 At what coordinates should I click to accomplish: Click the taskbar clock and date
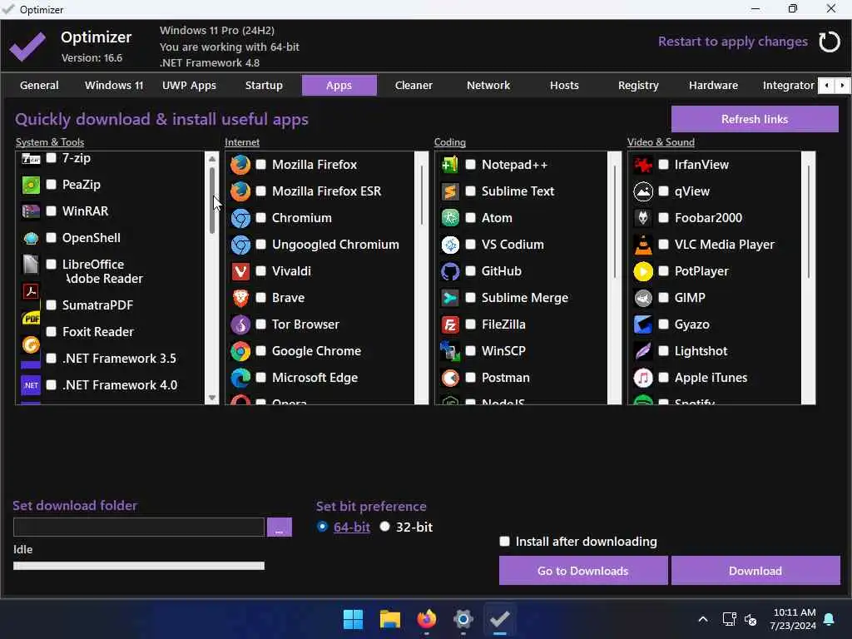(793, 619)
